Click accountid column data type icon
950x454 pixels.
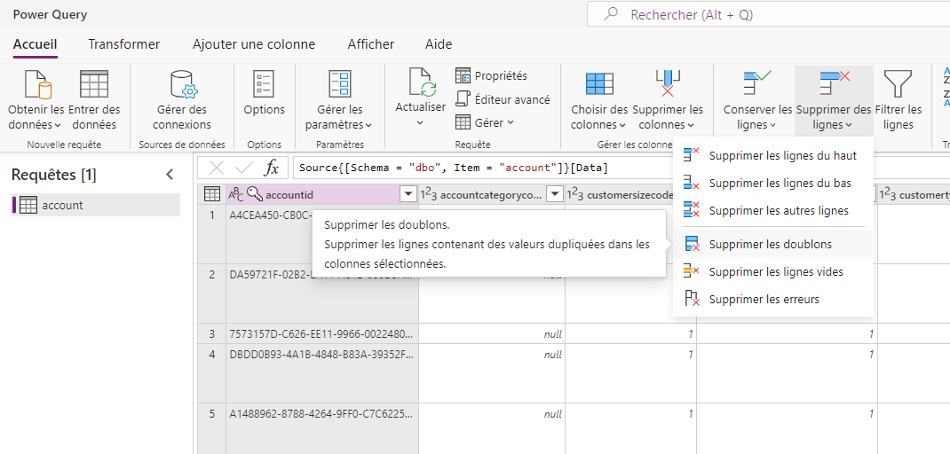coord(235,193)
